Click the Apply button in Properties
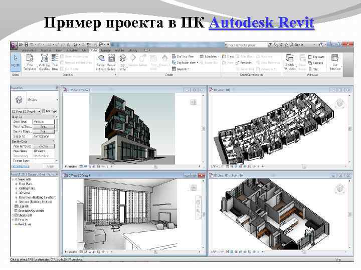This screenshot has width=361, height=270. (50, 166)
